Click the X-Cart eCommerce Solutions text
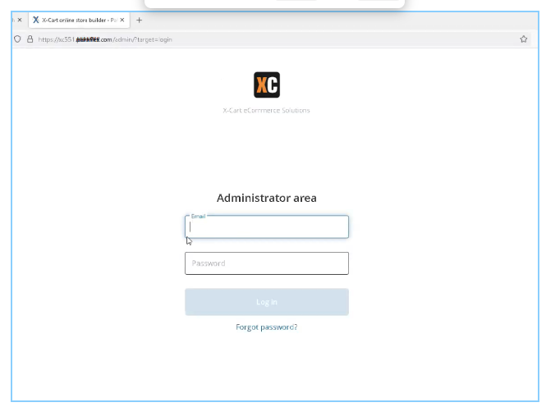Viewport: 546px width, 407px height. click(x=266, y=110)
